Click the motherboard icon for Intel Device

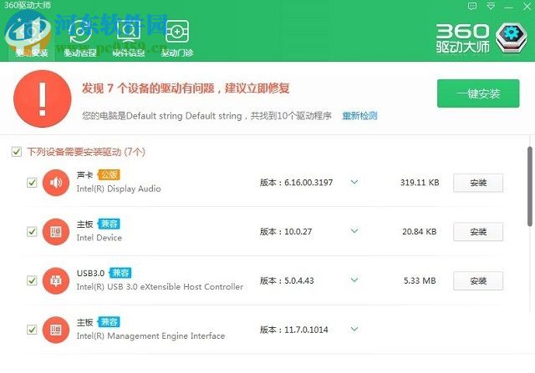pos(56,232)
